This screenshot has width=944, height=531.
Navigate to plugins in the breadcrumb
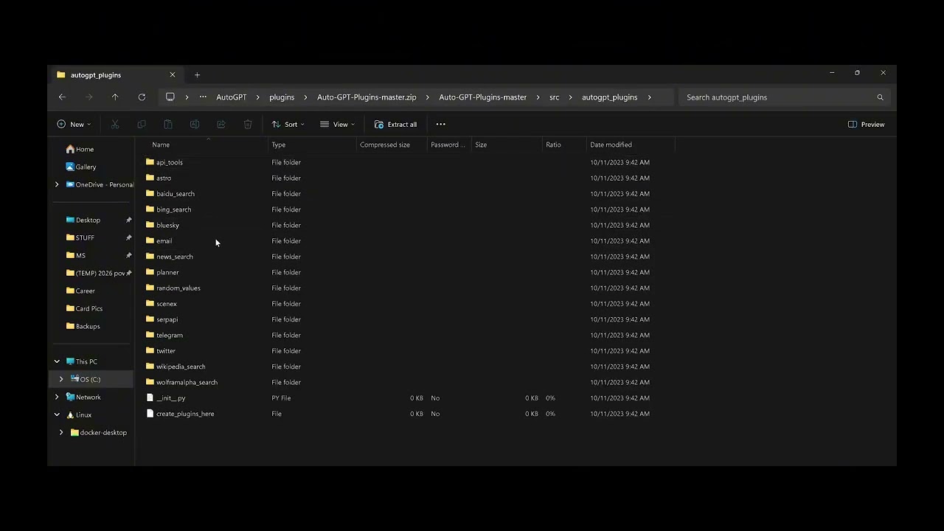pos(282,97)
